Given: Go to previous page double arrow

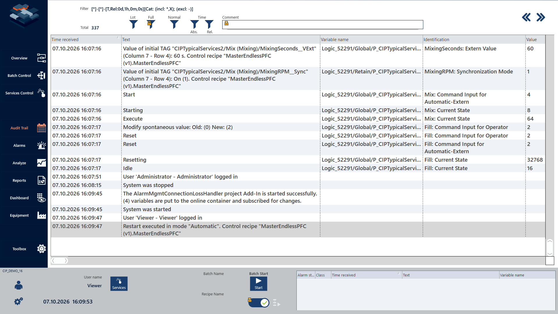Looking at the screenshot, I should tap(526, 17).
